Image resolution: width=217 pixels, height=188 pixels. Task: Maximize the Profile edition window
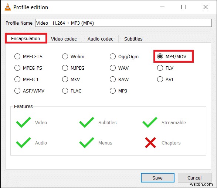click(184, 7)
